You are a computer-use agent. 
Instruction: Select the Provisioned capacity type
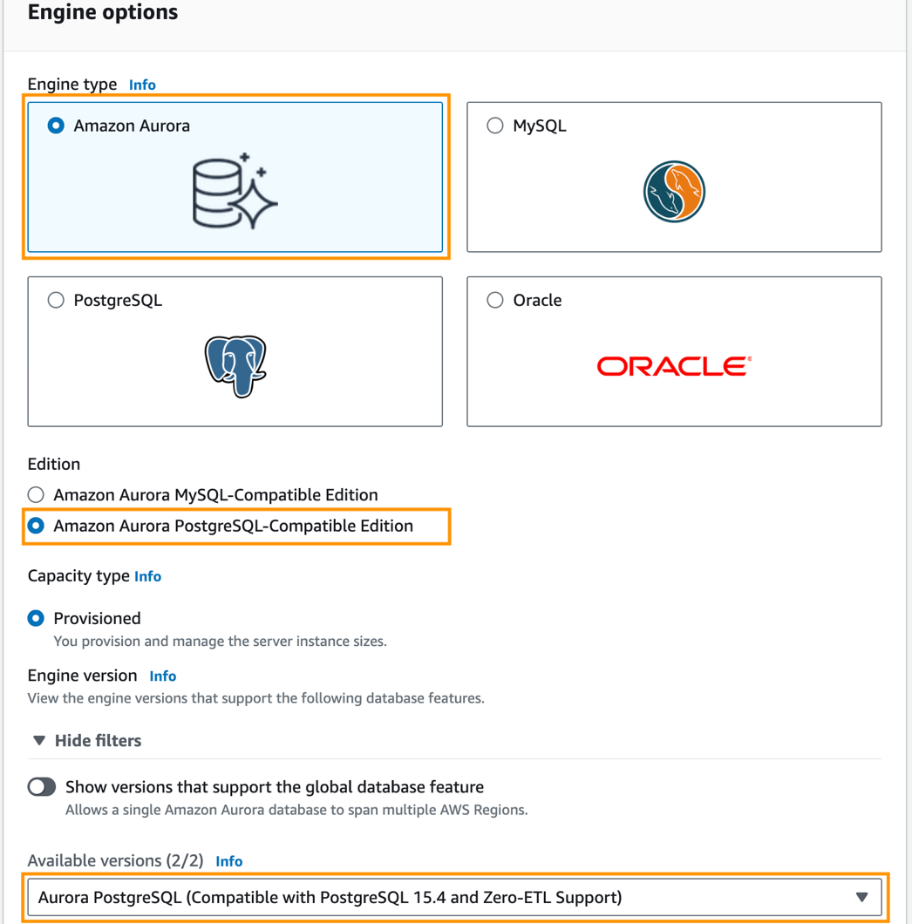click(36, 618)
